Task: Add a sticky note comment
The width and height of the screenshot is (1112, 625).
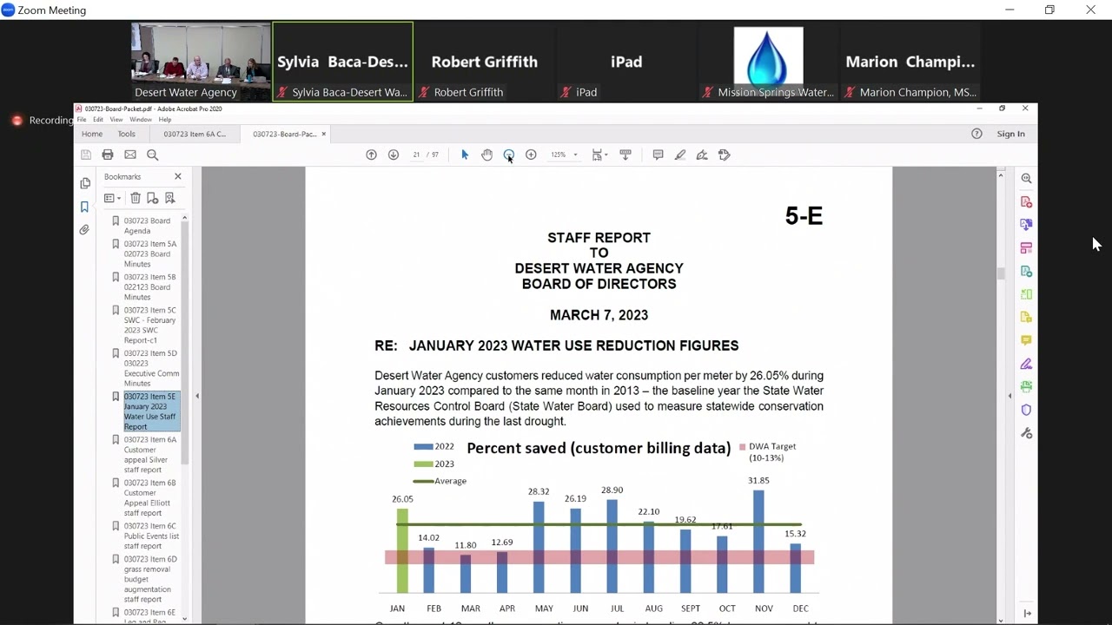Action: [658, 155]
